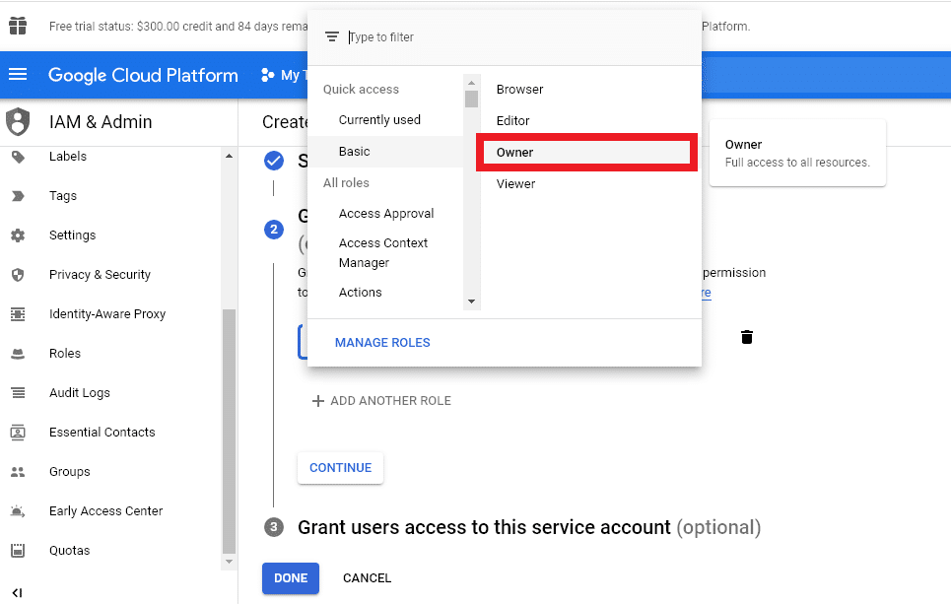Click role category list scroll-down arrow
Viewport: 951px width, 604px height.
point(471,302)
